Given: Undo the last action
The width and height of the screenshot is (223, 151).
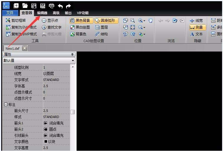Looking at the screenshot, I should 60,6.
